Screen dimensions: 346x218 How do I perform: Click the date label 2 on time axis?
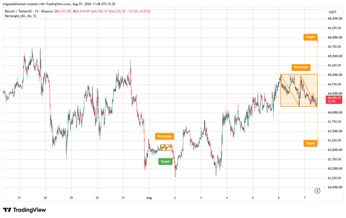[x=175, y=198]
